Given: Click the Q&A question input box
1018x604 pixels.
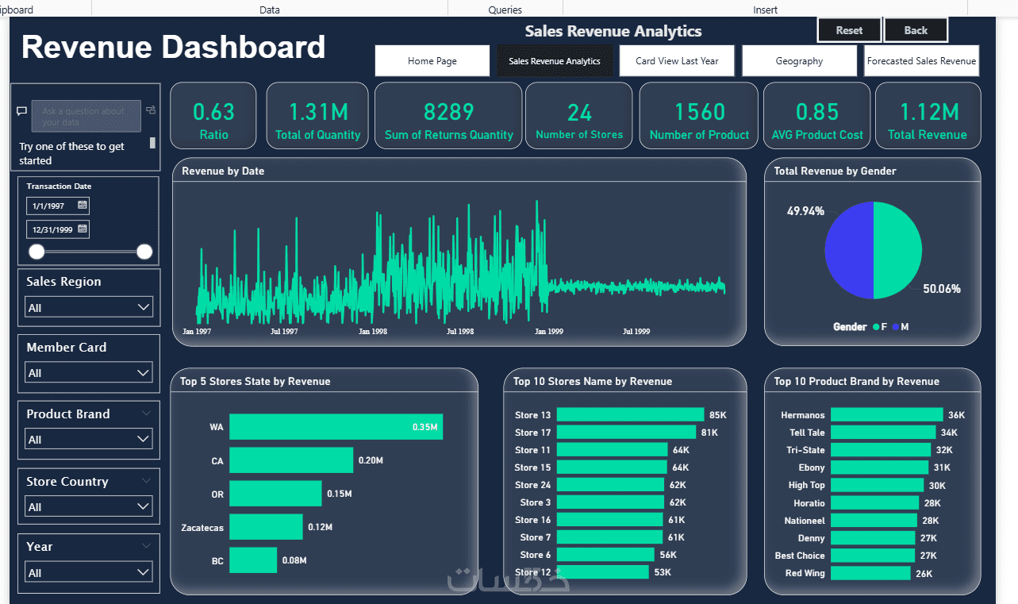Looking at the screenshot, I should (86, 116).
